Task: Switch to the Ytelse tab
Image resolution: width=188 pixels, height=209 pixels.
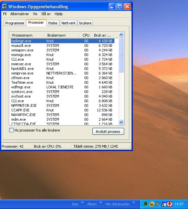Action: (53, 23)
